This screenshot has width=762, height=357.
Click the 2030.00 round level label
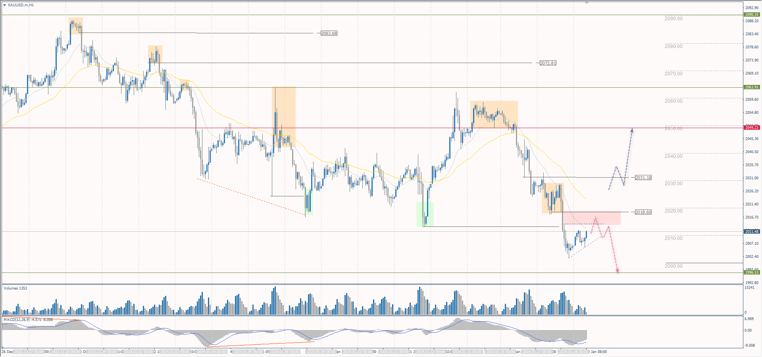[x=674, y=184]
